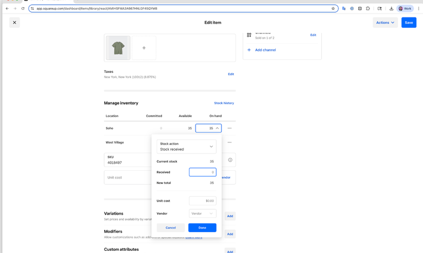This screenshot has height=253, width=423.
Task: Click the site info icon in address bar
Action: tap(32, 9)
